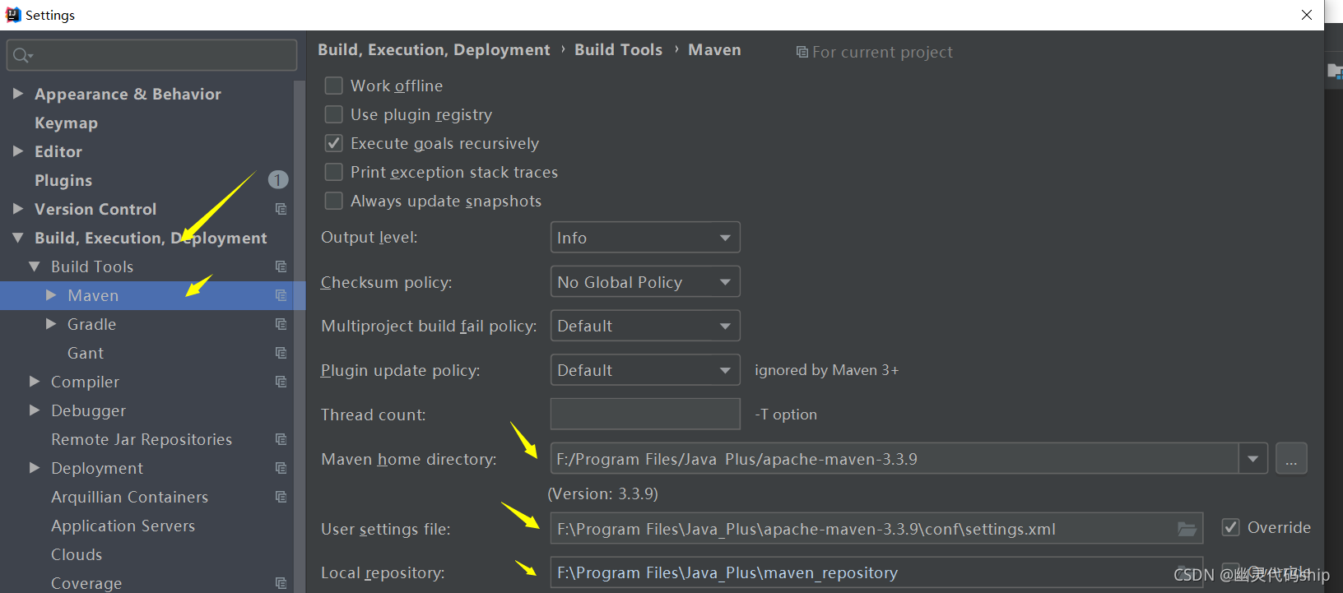Click the Thread count input field
This screenshot has width=1343, height=593.
tap(645, 414)
